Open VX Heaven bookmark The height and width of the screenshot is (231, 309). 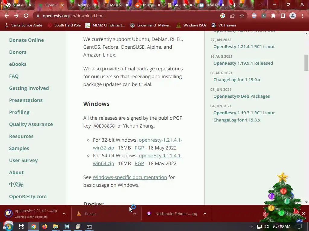coord(224,25)
